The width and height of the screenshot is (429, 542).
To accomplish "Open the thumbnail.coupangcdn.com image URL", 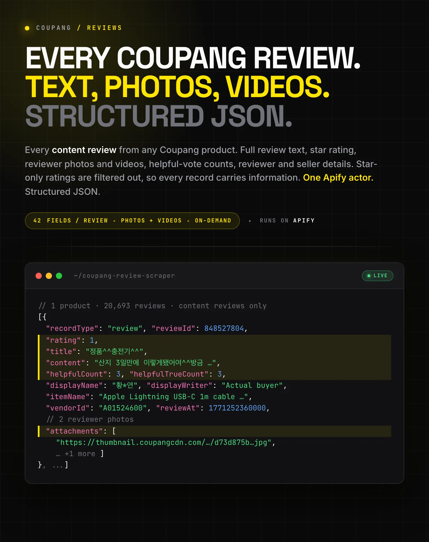I will [x=164, y=442].
